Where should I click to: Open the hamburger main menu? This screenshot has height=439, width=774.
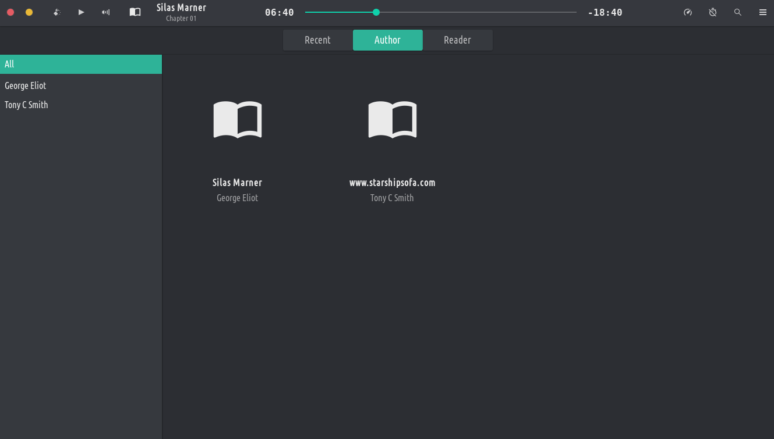(762, 12)
